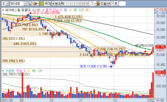
Task: Click the blue 10 moving average label
Action: coord(65,10)
